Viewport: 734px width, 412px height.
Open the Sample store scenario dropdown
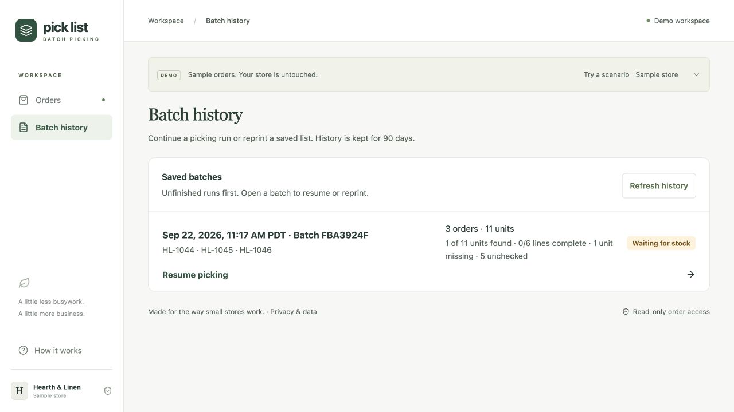pos(667,74)
